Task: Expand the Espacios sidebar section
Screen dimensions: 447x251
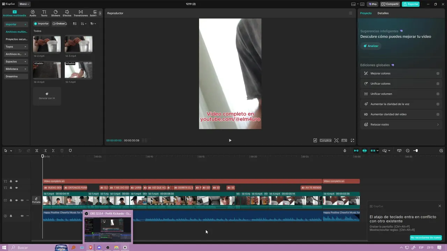Action: [16, 61]
